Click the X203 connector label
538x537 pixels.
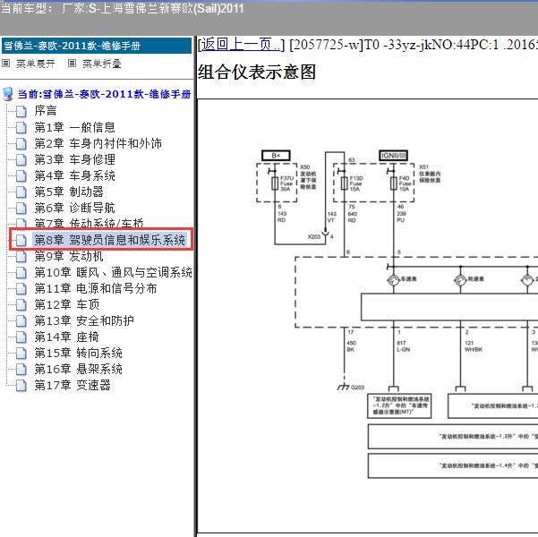(x=314, y=237)
